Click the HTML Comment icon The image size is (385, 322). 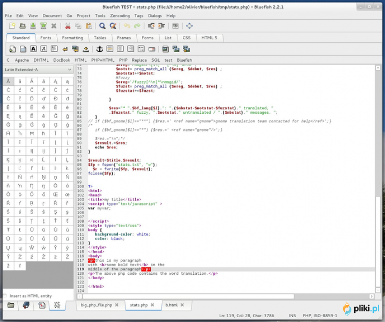tap(141, 49)
